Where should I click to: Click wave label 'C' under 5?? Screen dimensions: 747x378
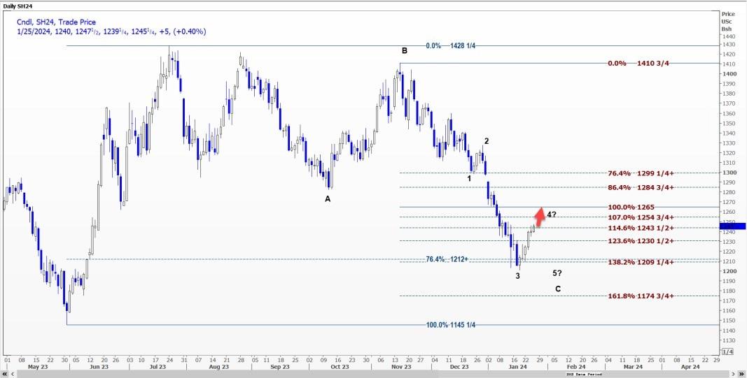558,289
